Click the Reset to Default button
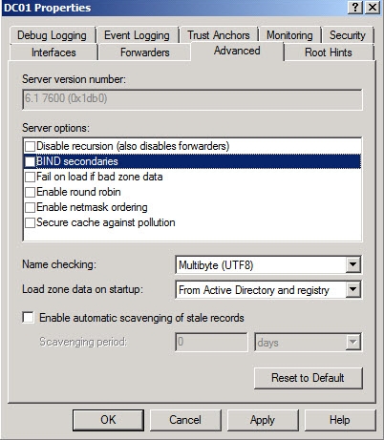 coord(308,378)
